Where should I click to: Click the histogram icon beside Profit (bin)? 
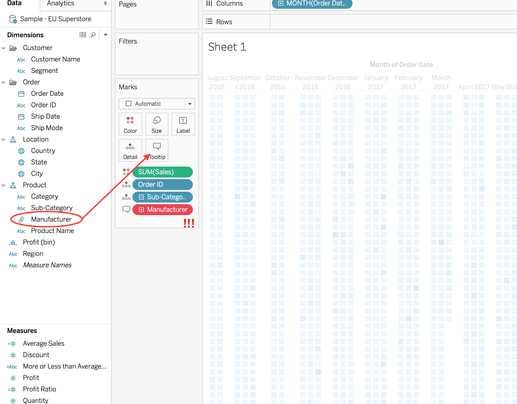[13, 243]
